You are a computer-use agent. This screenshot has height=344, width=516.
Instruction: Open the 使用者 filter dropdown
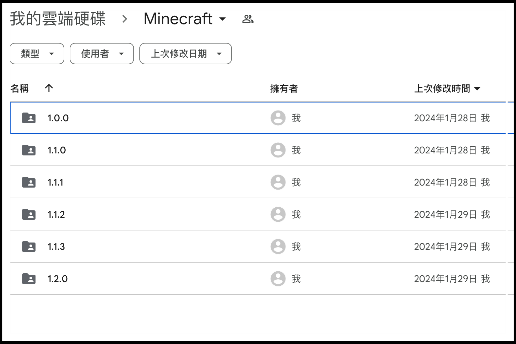[x=102, y=54]
